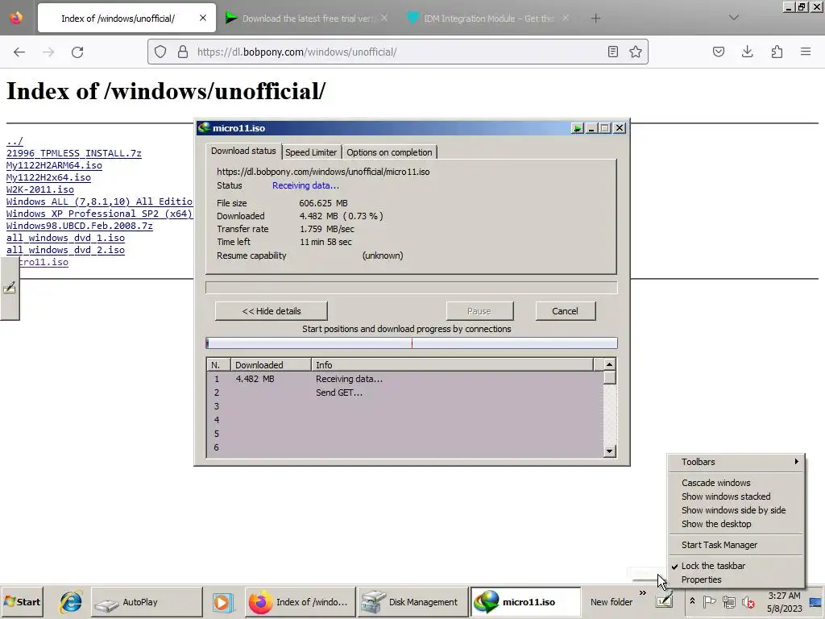Viewport: 825px width, 619px height.
Task: Select Show windows stacked
Action: pos(726,496)
